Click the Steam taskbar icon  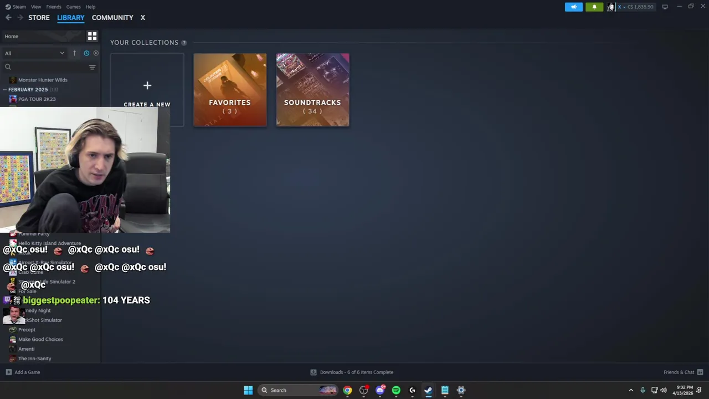point(428,390)
